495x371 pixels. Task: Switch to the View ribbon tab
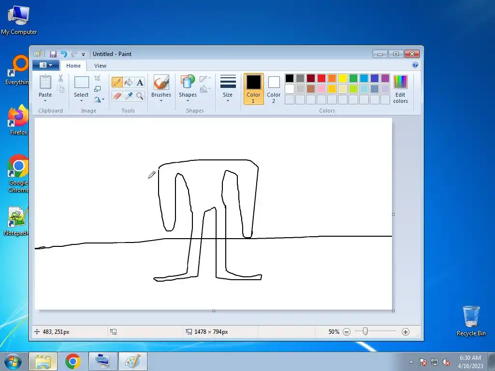tap(100, 66)
